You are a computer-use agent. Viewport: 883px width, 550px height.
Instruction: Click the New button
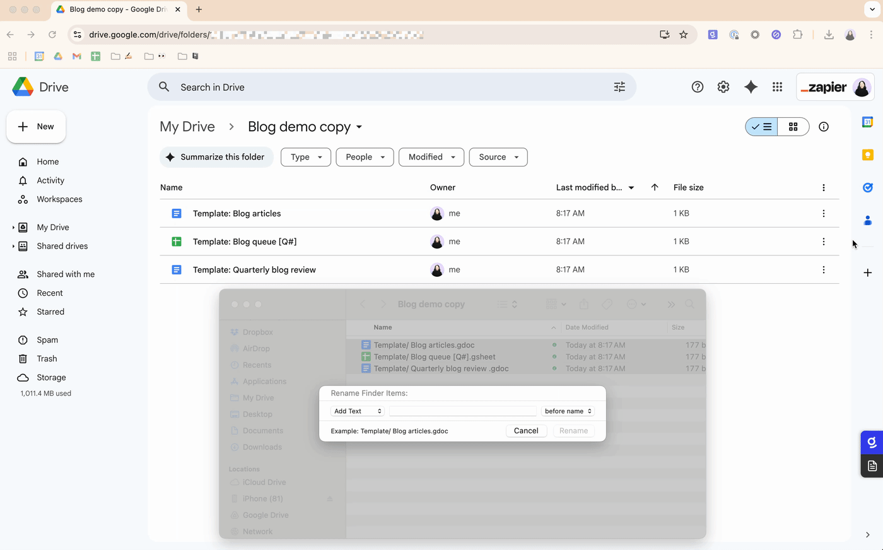point(36,127)
